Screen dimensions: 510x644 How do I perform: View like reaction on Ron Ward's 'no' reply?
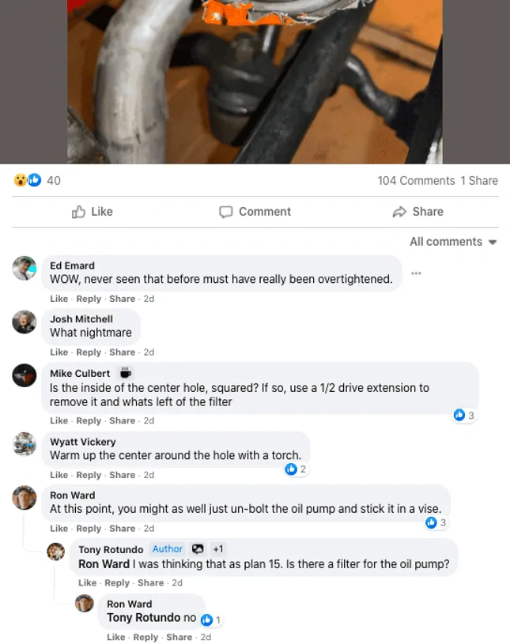click(211, 620)
